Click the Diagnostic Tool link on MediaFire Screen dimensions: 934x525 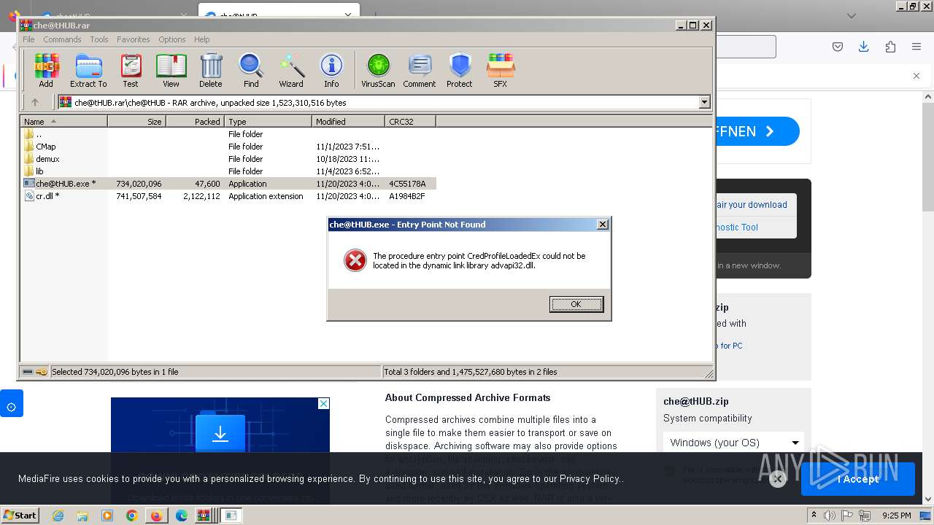click(x=737, y=227)
